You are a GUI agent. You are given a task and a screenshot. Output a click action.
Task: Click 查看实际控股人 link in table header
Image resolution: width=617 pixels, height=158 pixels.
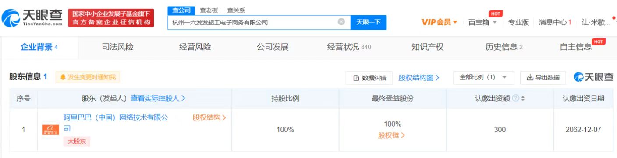(158, 99)
